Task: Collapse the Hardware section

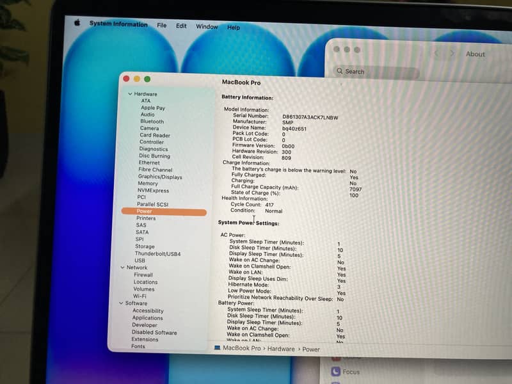Action: 130,93
